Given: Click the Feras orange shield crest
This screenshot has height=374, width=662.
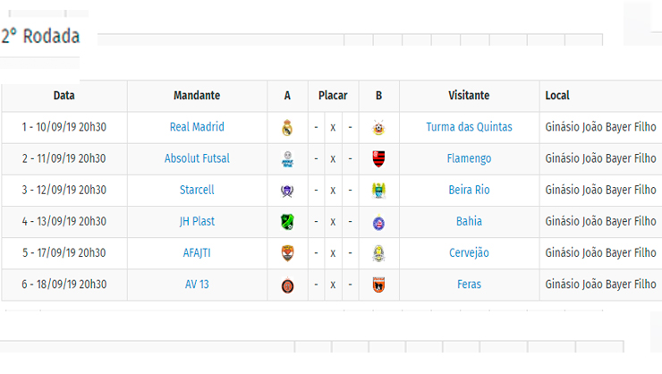Looking at the screenshot, I should click(378, 285).
